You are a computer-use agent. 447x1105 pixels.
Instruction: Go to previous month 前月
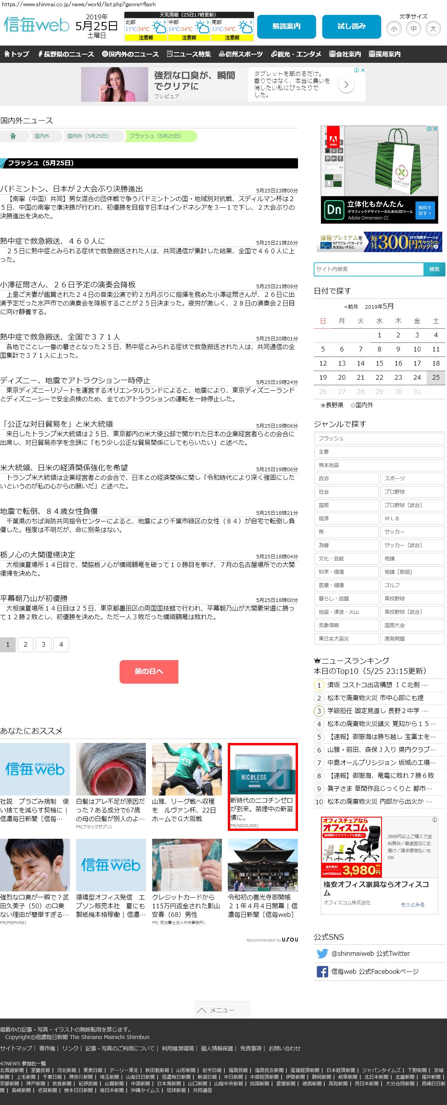(351, 307)
